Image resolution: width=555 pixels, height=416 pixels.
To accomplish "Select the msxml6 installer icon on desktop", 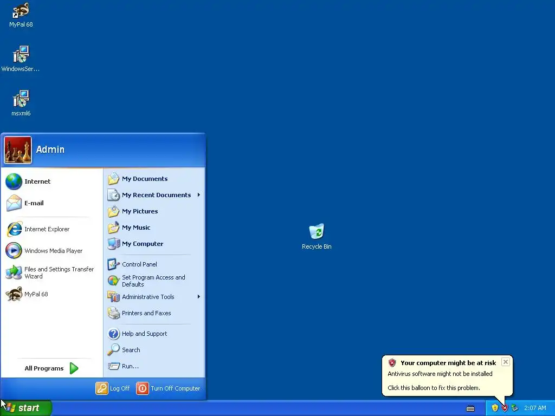I will pyautogui.click(x=21, y=103).
